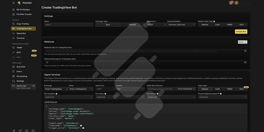Set default order type to Limit

point(217,24)
